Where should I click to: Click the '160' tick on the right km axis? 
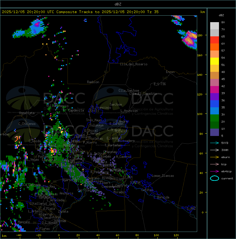(x=200, y=55)
